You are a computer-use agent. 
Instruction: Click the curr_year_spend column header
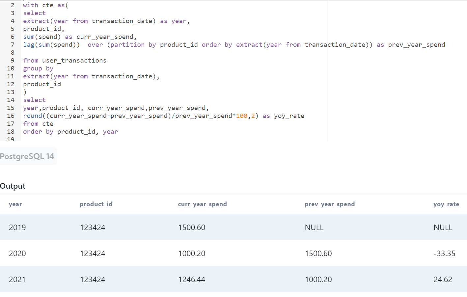202,204
